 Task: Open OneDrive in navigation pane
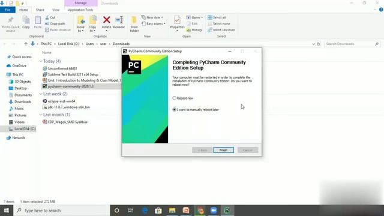point(17,65)
